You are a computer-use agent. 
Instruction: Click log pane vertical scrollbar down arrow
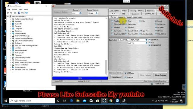pos(106,75)
